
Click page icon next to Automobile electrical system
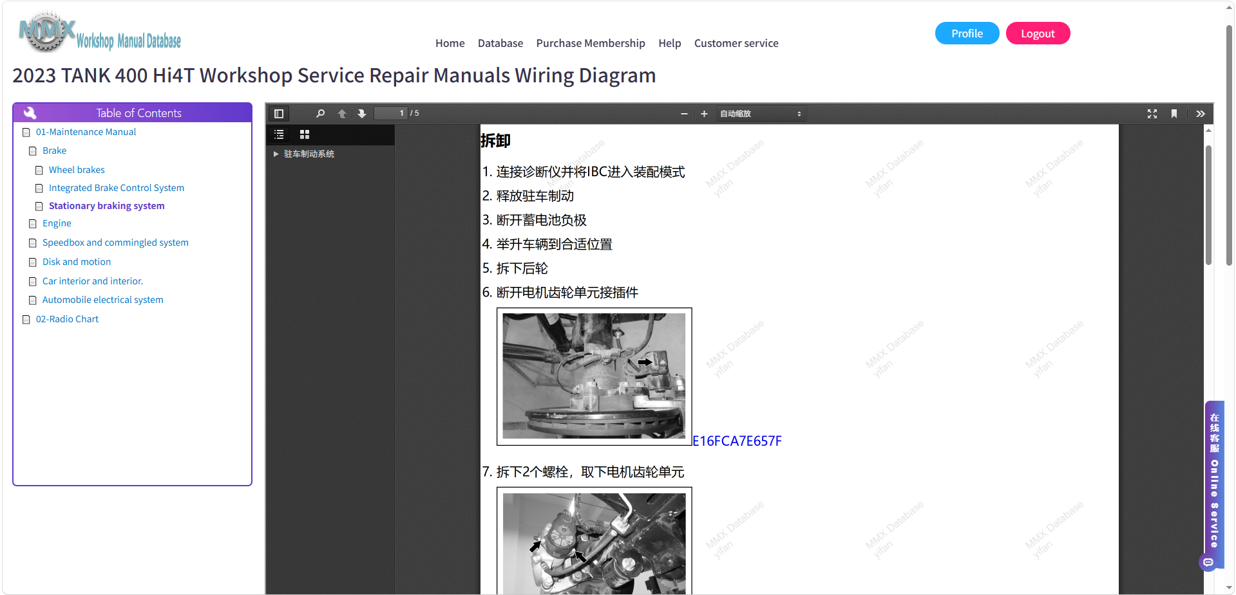pos(33,300)
